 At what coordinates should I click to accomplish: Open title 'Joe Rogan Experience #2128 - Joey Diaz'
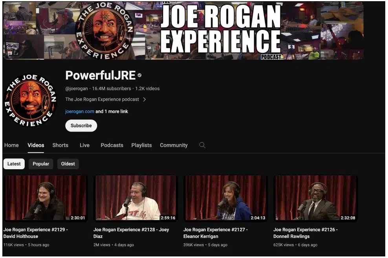(x=131, y=233)
